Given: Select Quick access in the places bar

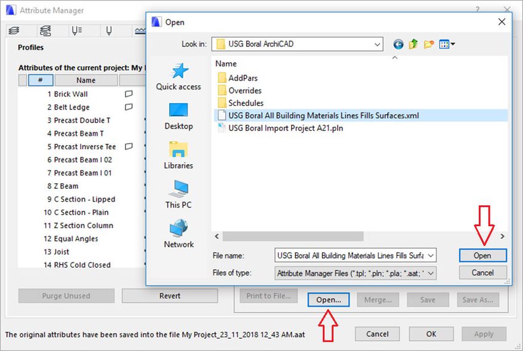Looking at the screenshot, I should (178, 77).
